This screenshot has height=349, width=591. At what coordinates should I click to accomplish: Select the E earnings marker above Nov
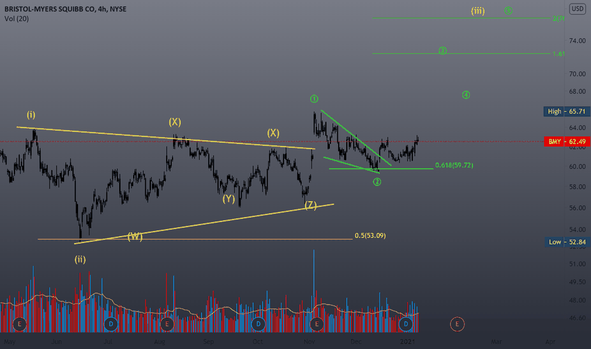(316, 324)
